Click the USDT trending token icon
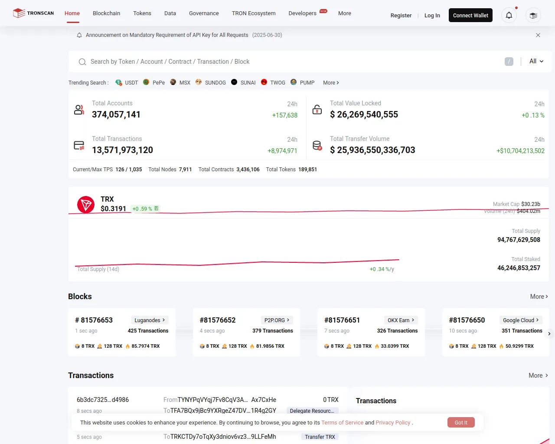 (x=119, y=82)
